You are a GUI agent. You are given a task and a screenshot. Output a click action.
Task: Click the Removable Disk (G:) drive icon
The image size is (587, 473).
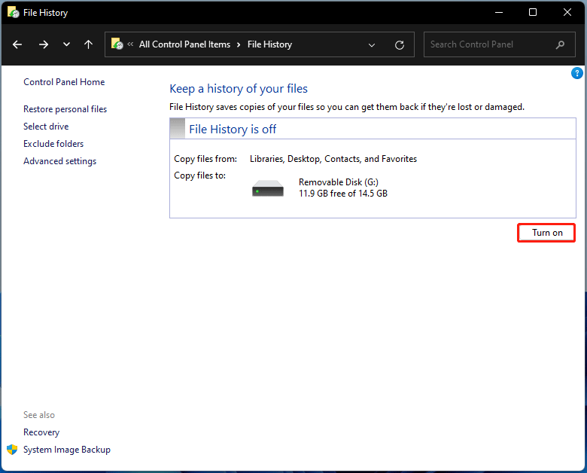[268, 188]
